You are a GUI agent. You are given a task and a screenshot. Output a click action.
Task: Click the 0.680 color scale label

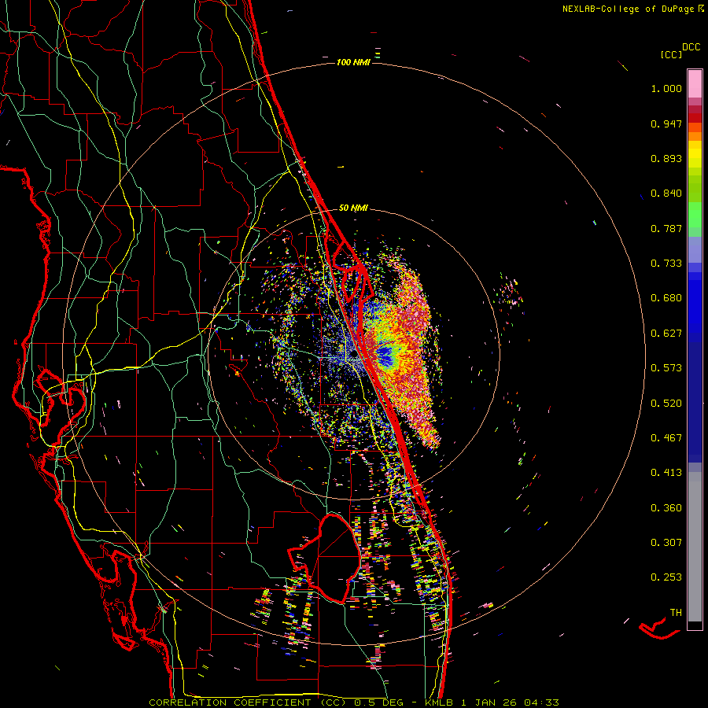666,298
